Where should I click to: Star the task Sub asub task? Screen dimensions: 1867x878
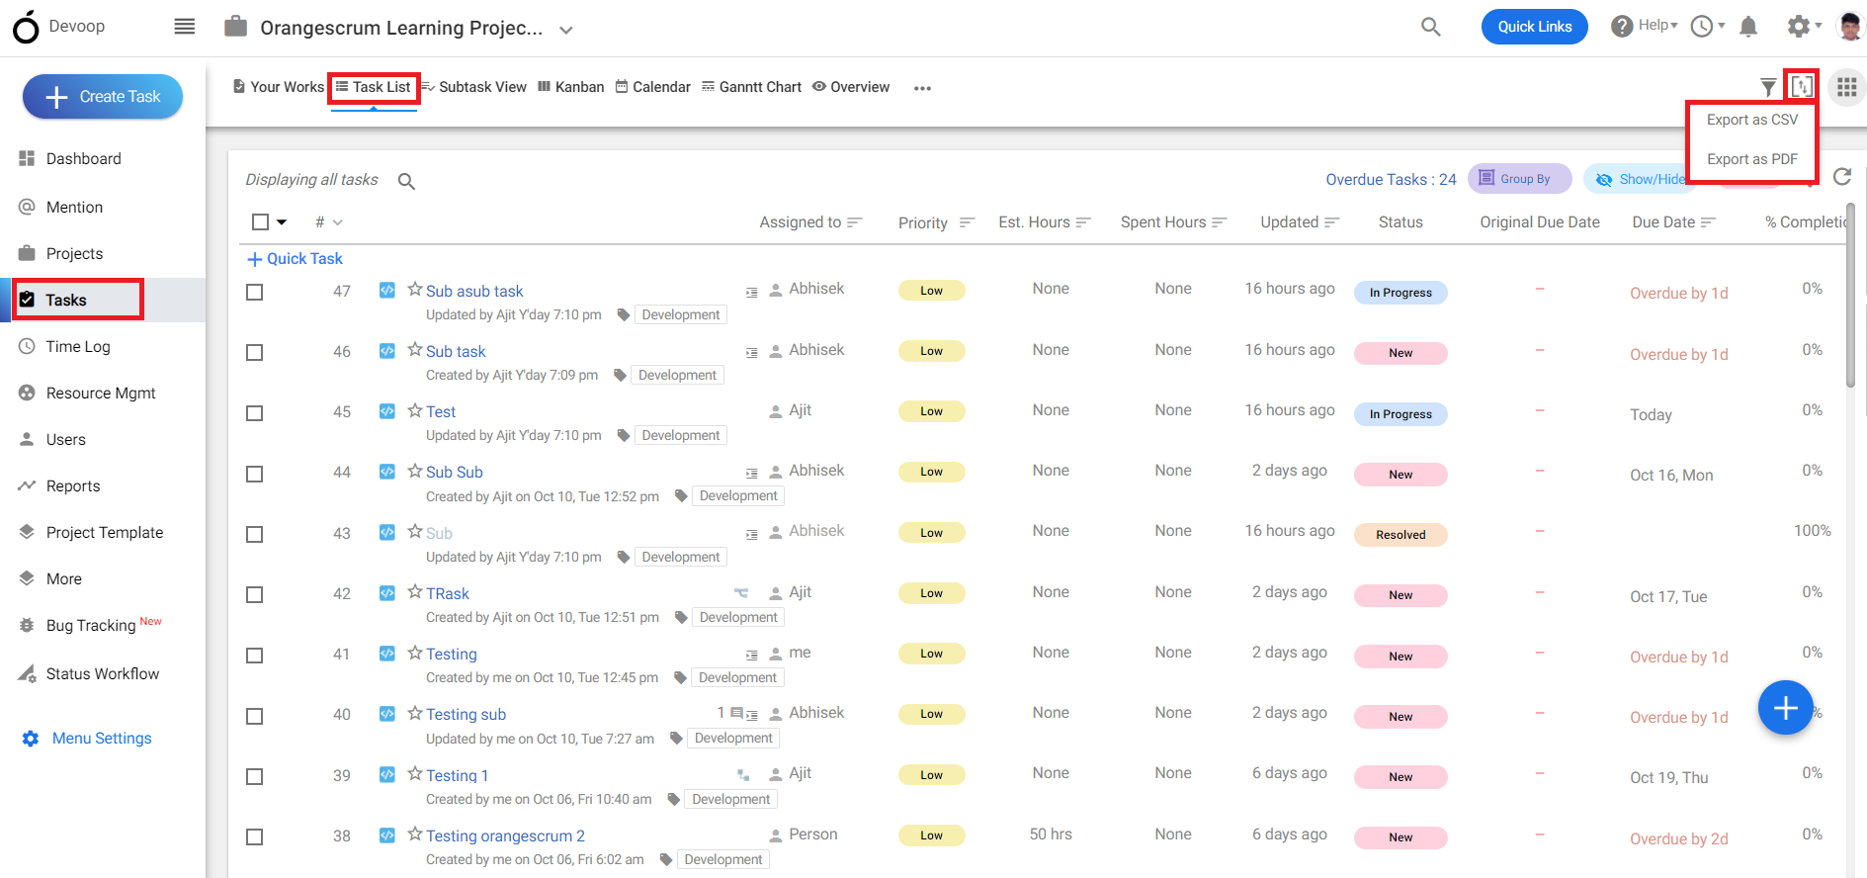coord(415,290)
